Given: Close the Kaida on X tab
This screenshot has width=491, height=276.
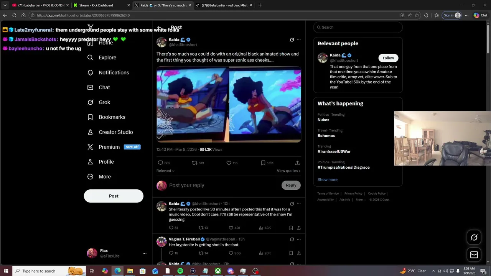Looking at the screenshot, I should 190,5.
